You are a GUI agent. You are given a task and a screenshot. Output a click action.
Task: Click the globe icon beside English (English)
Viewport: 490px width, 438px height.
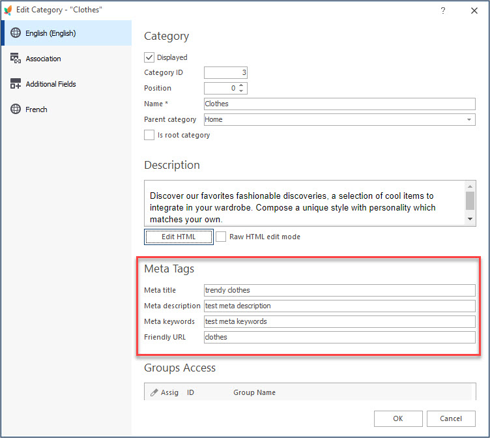pyautogui.click(x=16, y=33)
